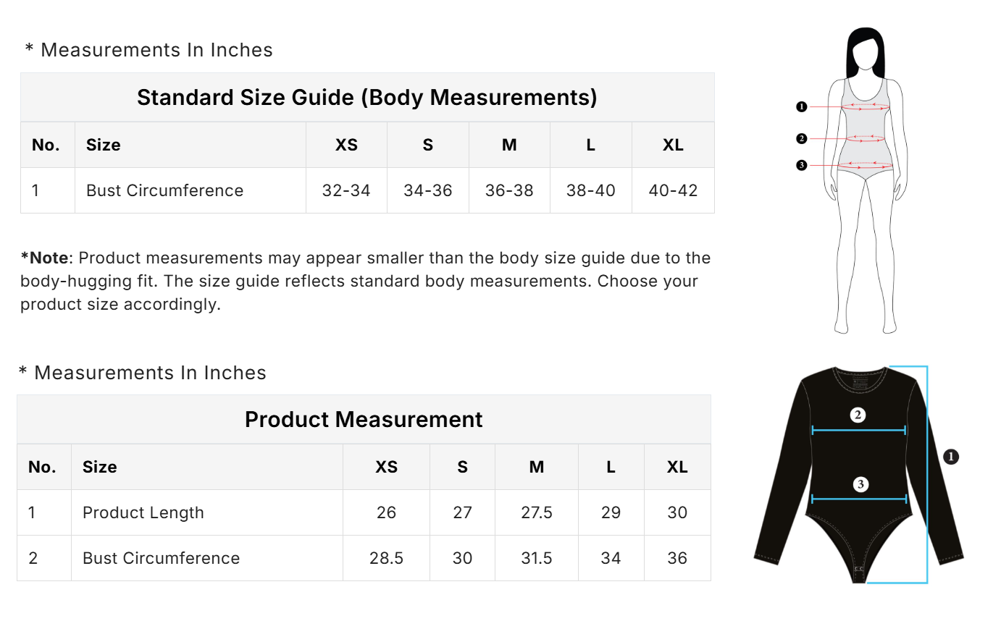
Task: Select the "Standard Size Guide (Body Measurements)" heading
Action: pyautogui.click(x=367, y=97)
